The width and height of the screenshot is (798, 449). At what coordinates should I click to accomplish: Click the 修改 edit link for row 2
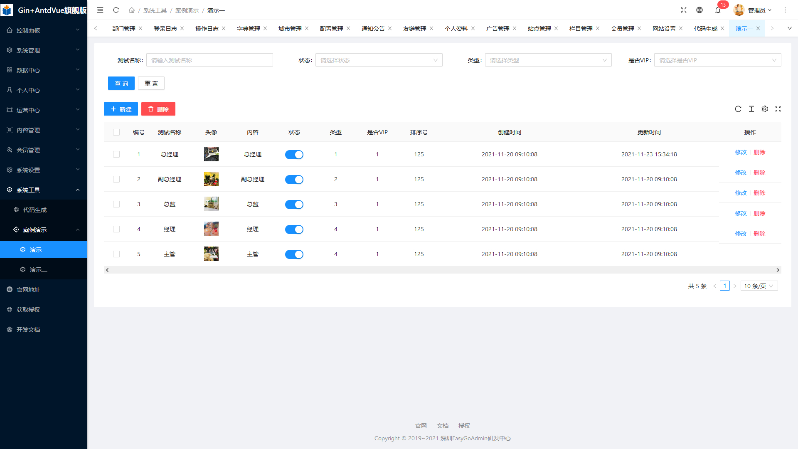coord(741,172)
